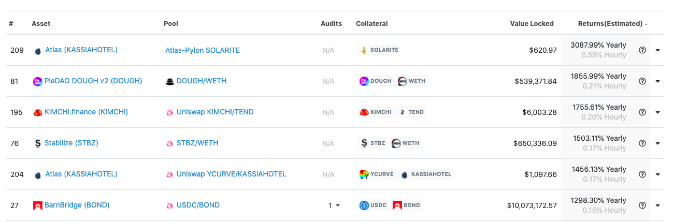Open the audits dropdown for BarnBridge
Viewport: 674px width, 222px height.
(x=334, y=205)
